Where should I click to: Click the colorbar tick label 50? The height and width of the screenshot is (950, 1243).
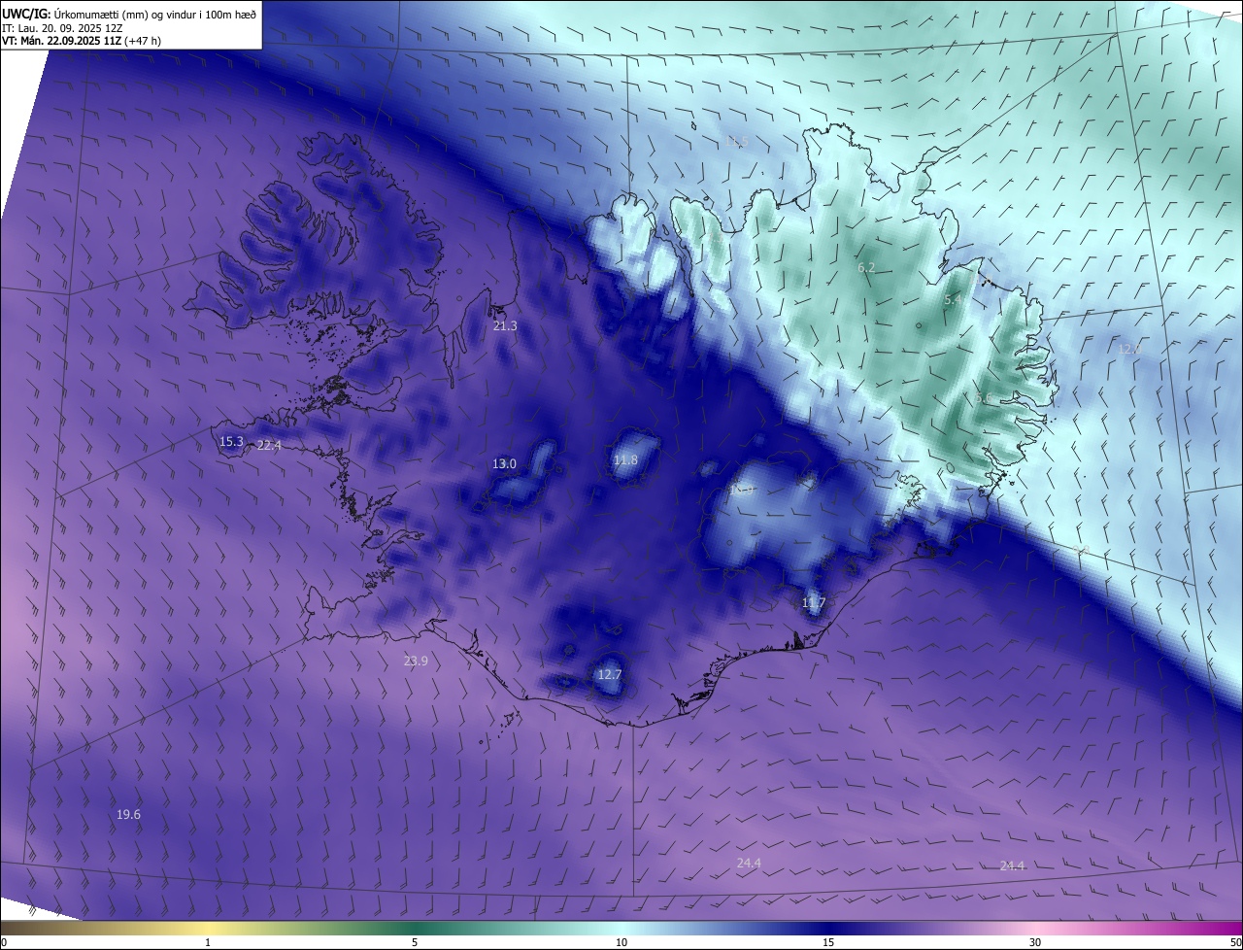(1235, 942)
